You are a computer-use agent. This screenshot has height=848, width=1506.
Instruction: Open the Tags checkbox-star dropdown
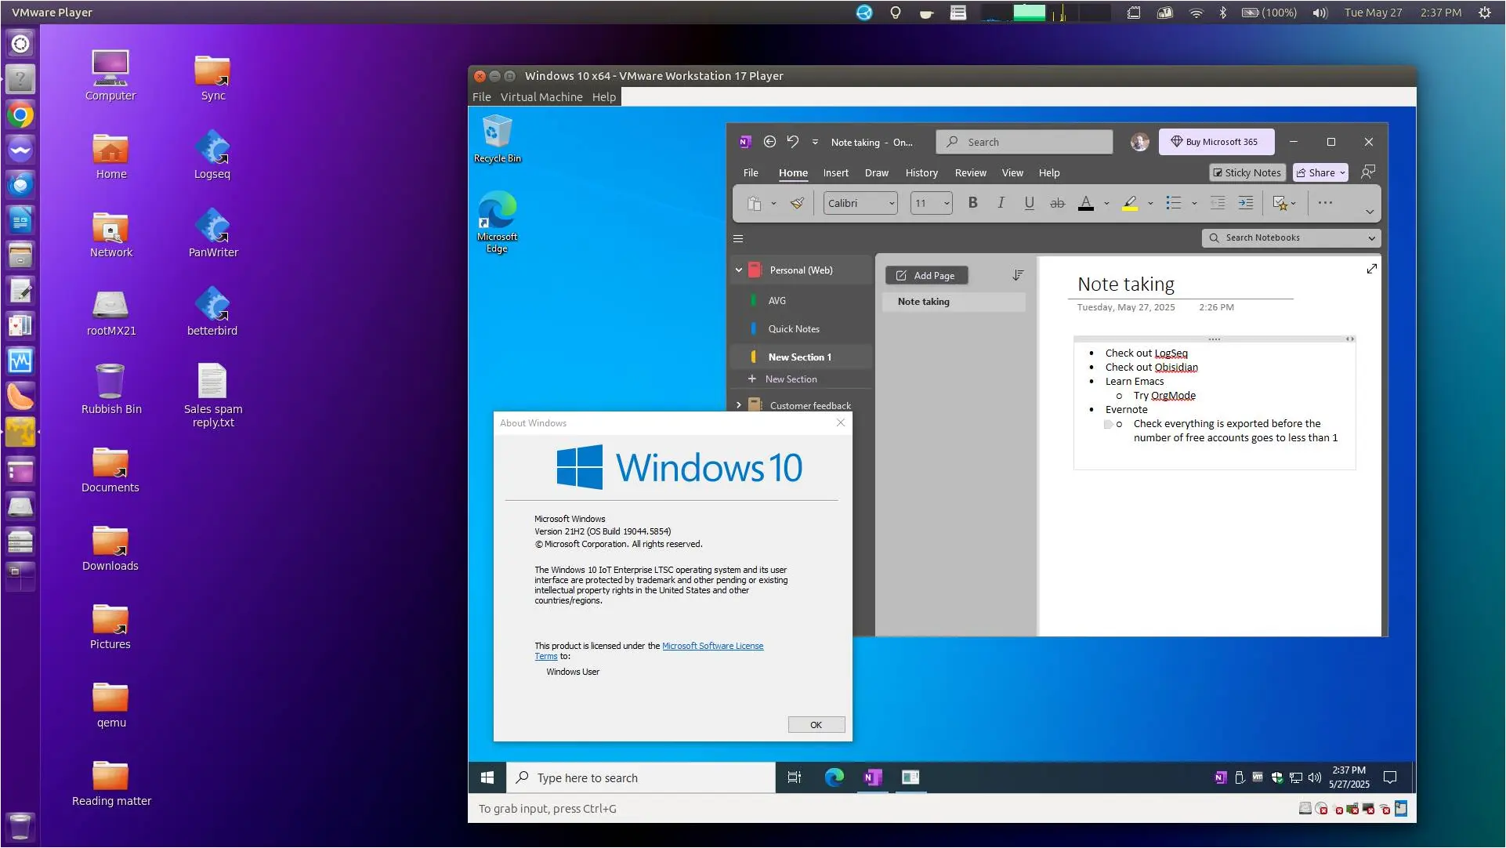[x=1284, y=204]
